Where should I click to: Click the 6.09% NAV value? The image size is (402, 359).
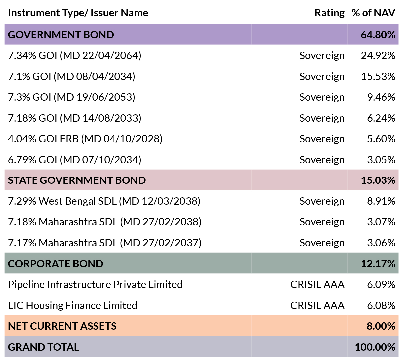(x=381, y=284)
